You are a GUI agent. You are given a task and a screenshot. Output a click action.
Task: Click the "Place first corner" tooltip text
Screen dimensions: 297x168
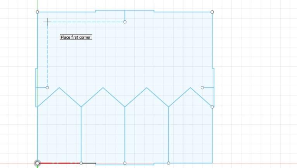tap(76, 37)
